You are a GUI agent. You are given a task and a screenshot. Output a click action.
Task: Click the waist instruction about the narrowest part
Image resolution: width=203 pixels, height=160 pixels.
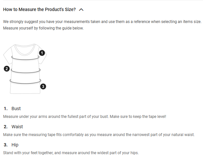[99, 134]
